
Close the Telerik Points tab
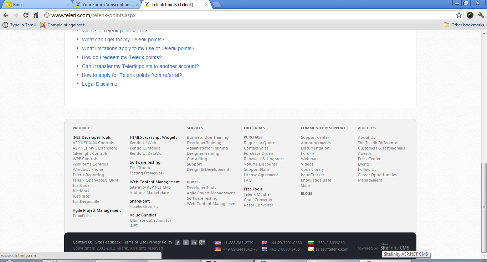(206, 5)
